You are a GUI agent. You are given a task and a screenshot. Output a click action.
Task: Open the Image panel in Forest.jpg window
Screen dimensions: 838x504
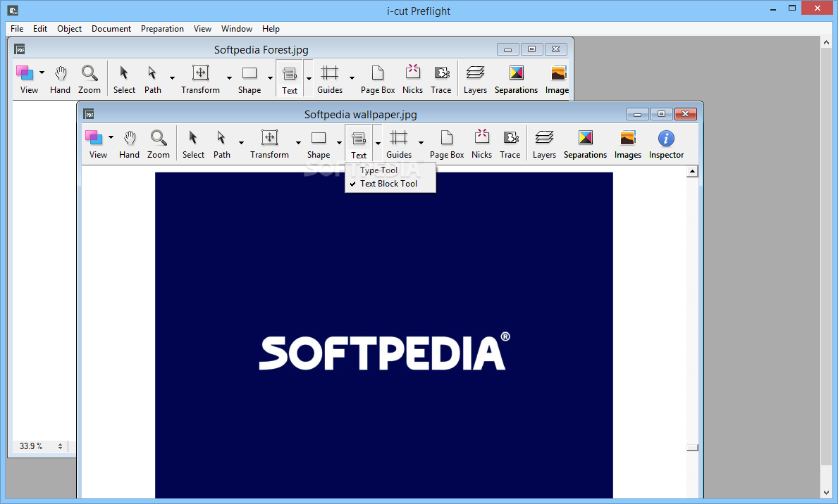(557, 80)
